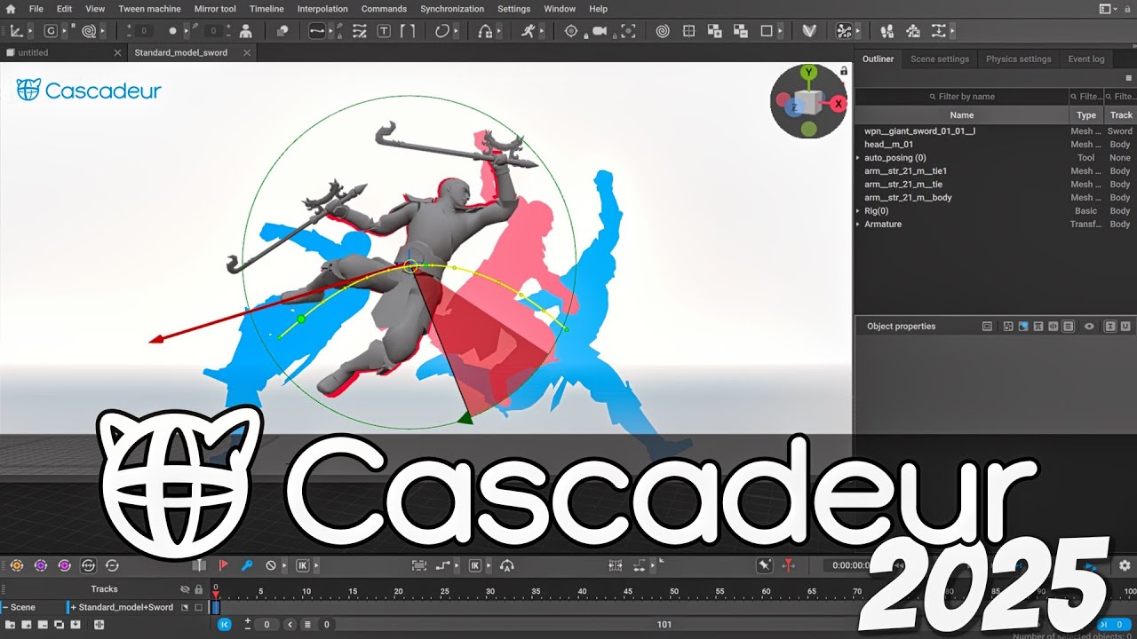This screenshot has width=1137, height=639.
Task: Select wpn__giant_sword_01_01__l in Outliner
Action: pyautogui.click(x=919, y=131)
